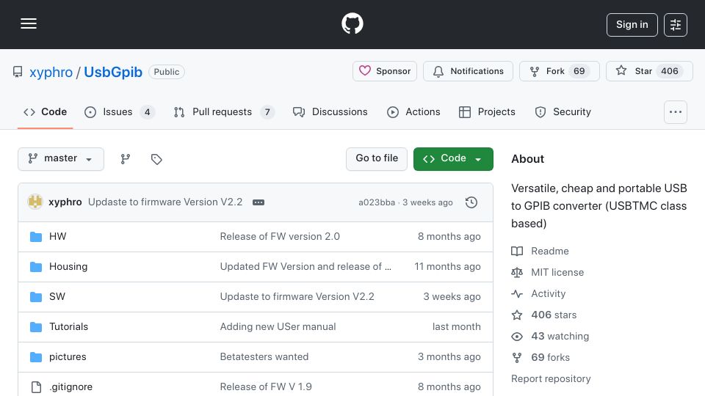Open the Actions tab
This screenshot has height=396, width=705.
click(x=413, y=111)
